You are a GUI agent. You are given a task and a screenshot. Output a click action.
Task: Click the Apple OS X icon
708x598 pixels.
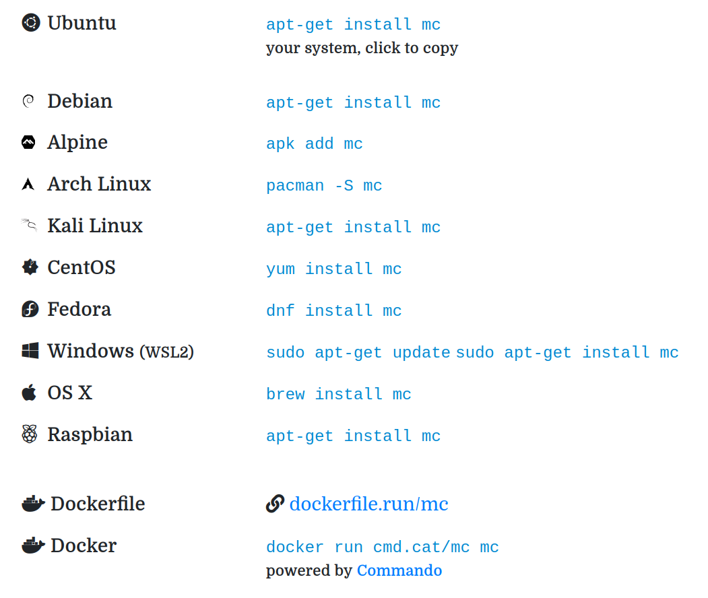click(29, 393)
